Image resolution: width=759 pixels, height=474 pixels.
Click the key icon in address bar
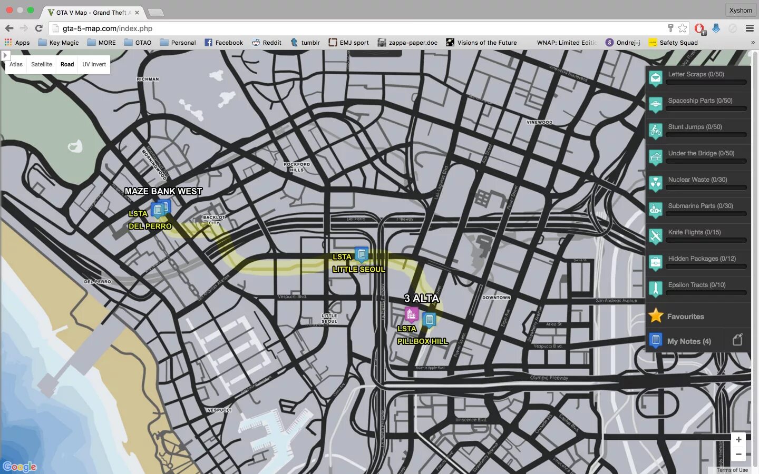click(670, 28)
